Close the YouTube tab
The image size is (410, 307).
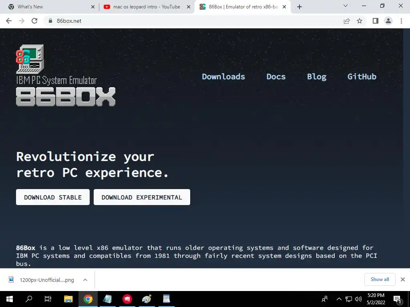189,7
